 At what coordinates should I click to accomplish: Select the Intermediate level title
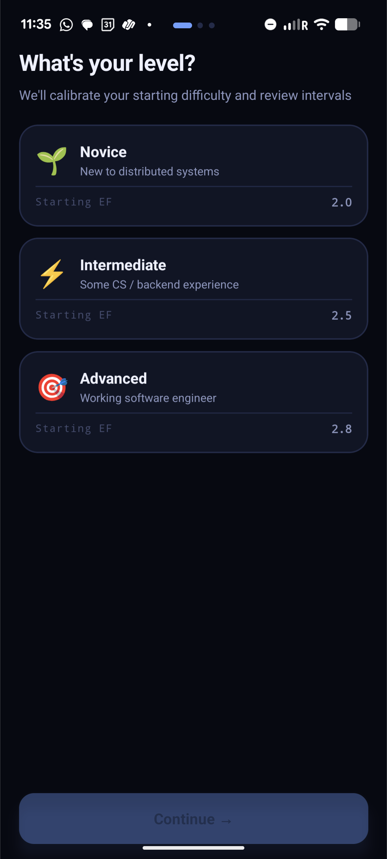[123, 265]
